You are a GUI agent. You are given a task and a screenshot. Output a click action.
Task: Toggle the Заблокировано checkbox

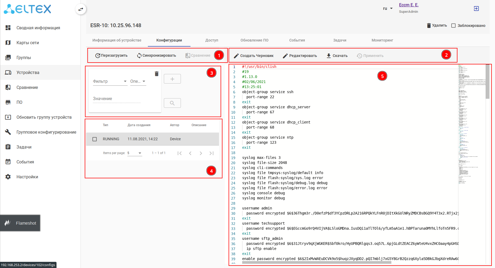pyautogui.click(x=453, y=26)
